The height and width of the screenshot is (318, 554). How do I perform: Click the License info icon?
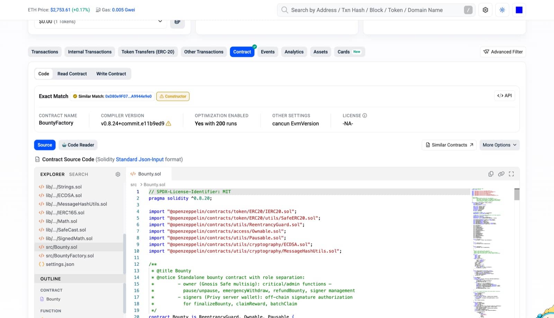coord(365,115)
